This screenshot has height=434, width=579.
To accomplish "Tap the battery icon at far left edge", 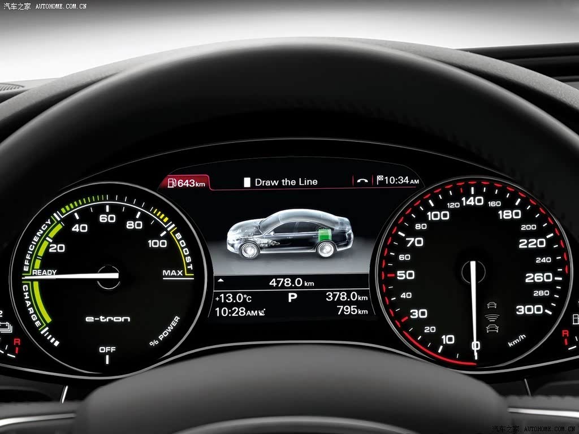I will (x=6, y=327).
